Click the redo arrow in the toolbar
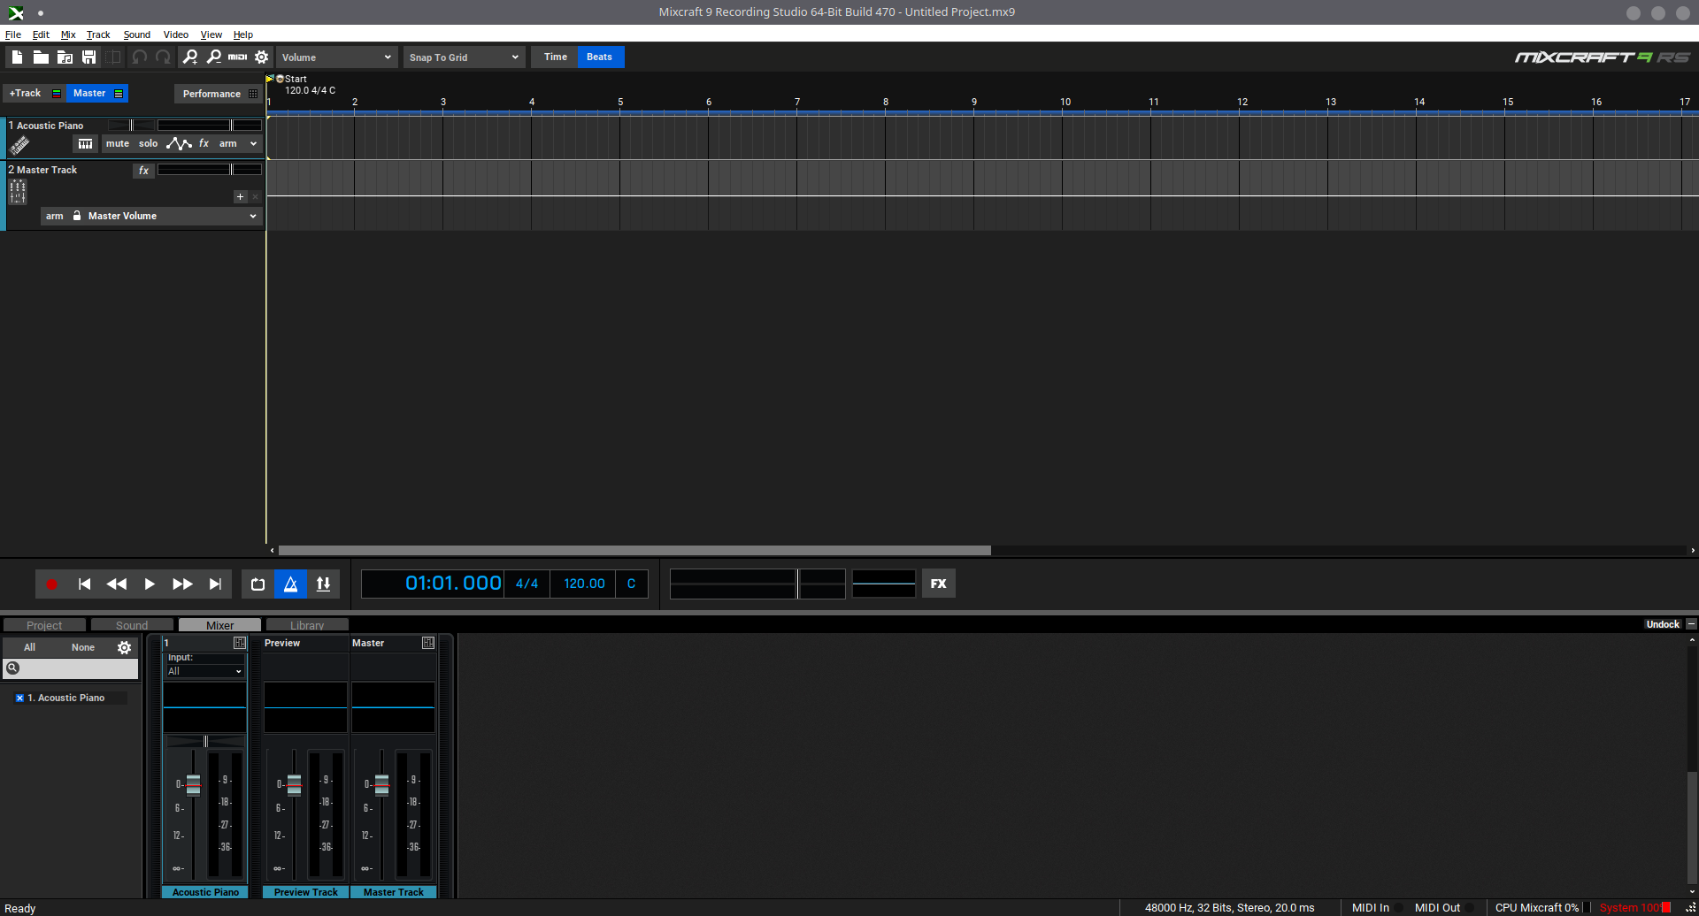1699x916 pixels. pos(163,57)
